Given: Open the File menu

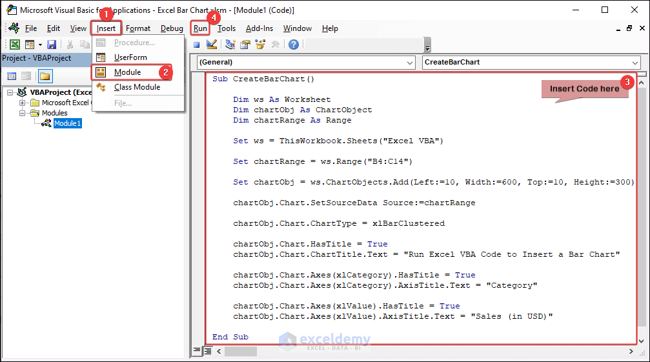Looking at the screenshot, I should pyautogui.click(x=31, y=28).
